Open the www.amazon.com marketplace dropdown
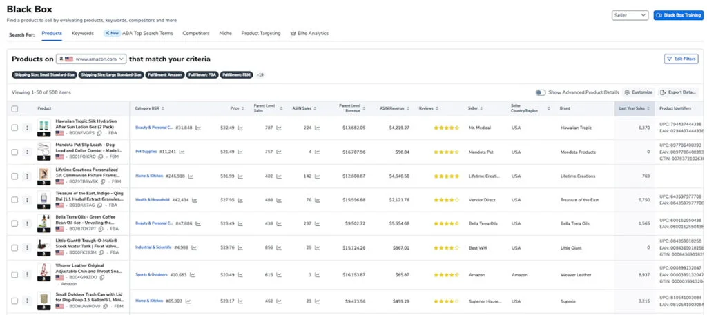Screen dimensions: 707x315 click(91, 59)
